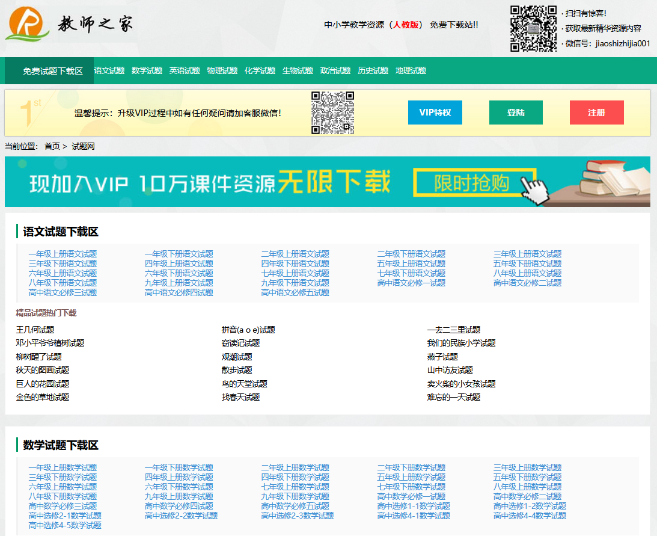Open the VIP特权 button
657x536 pixels.
pyautogui.click(x=435, y=112)
